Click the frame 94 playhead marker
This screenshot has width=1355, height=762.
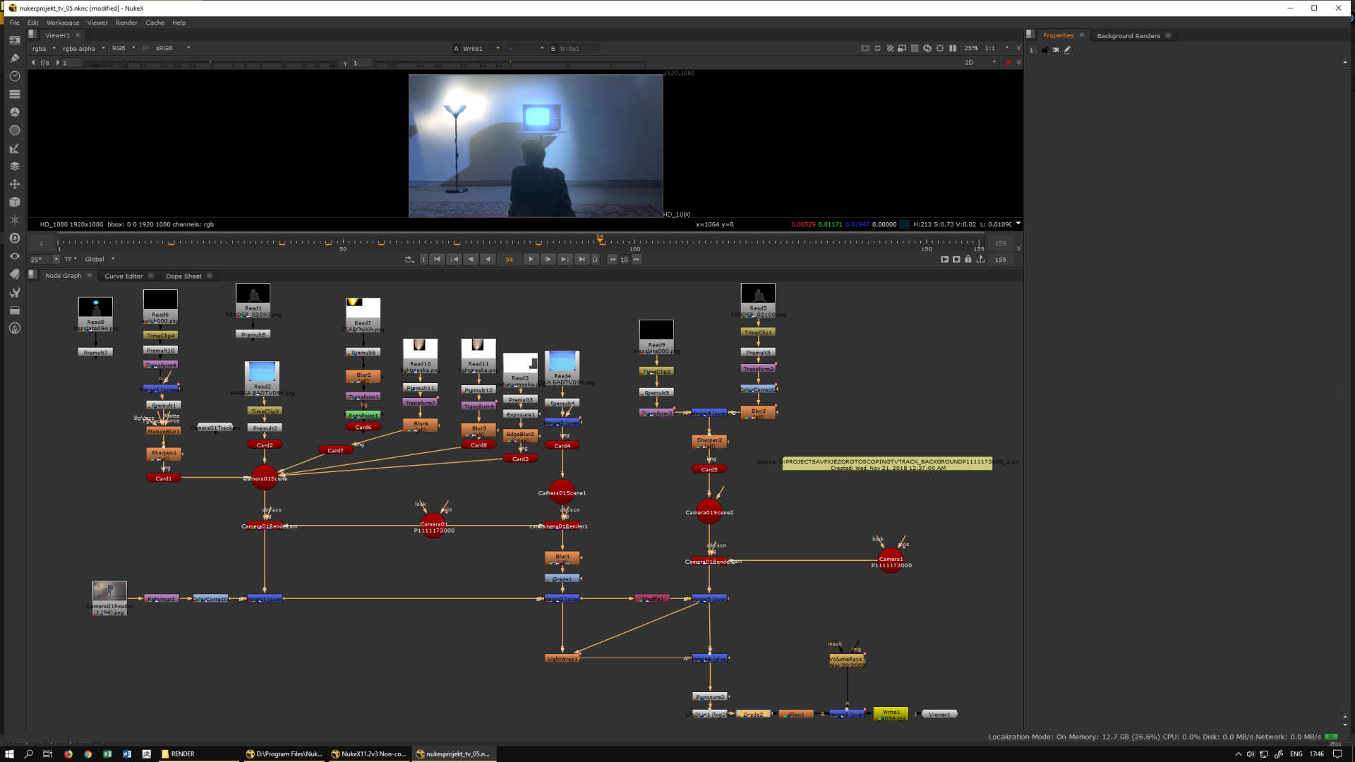tap(600, 238)
